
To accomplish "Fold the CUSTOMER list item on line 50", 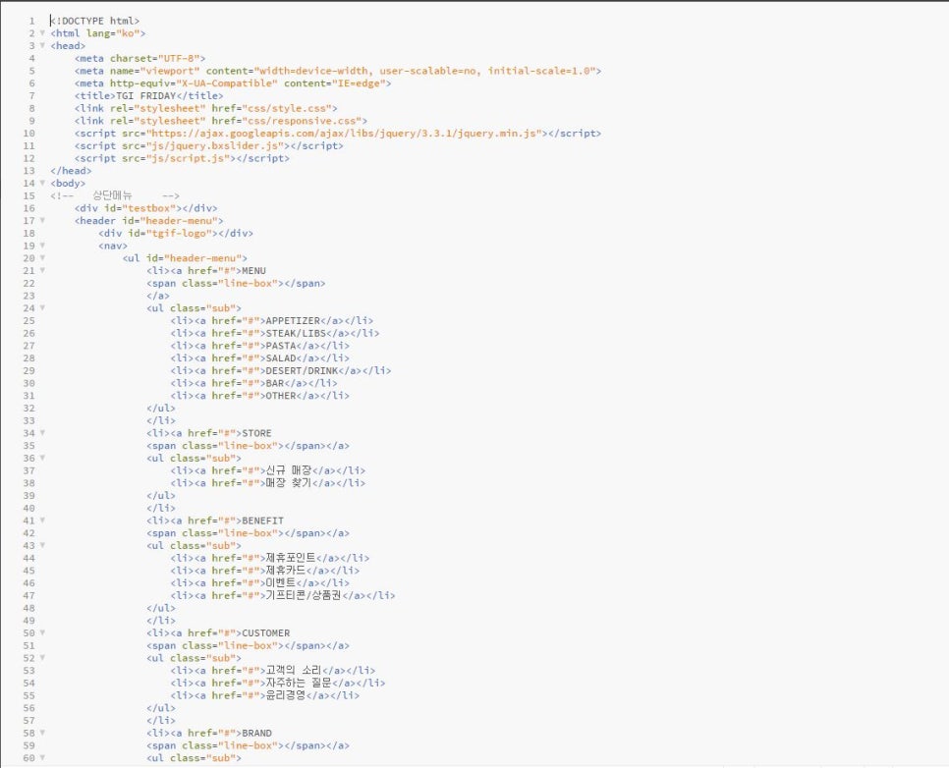I will point(42,633).
